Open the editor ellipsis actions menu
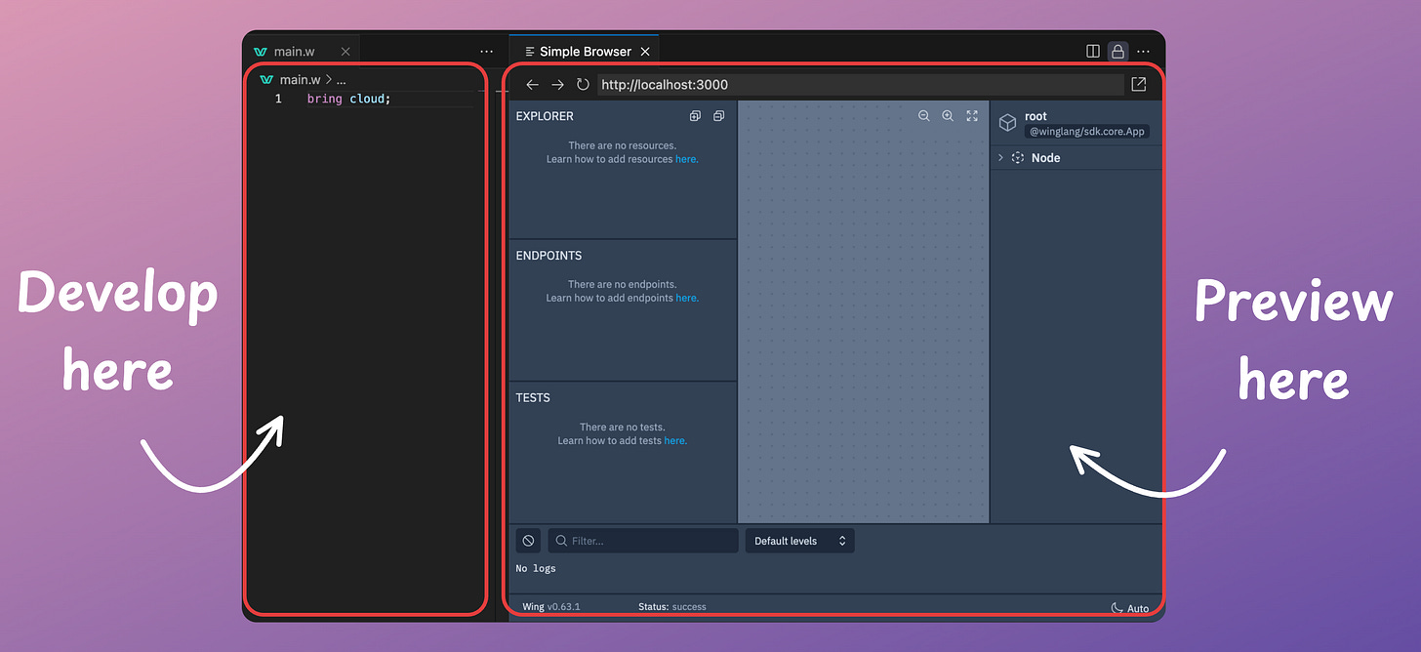 [x=486, y=51]
